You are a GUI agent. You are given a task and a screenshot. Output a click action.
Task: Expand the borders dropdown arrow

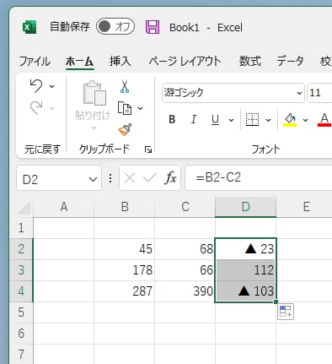268,120
